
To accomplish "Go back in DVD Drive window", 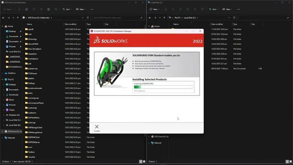I will (x=4, y=18).
